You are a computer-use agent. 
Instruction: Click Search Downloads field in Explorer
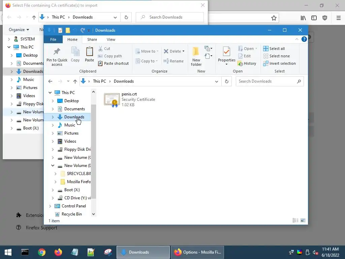[x=270, y=81]
